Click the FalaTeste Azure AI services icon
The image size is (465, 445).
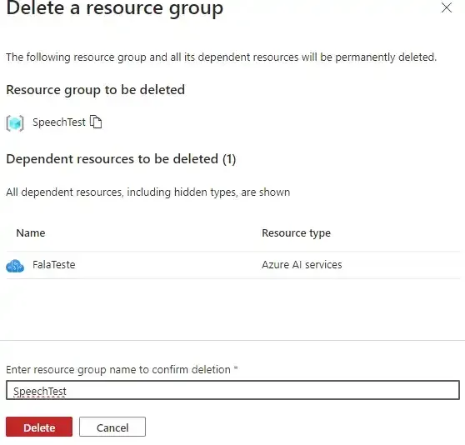15,266
